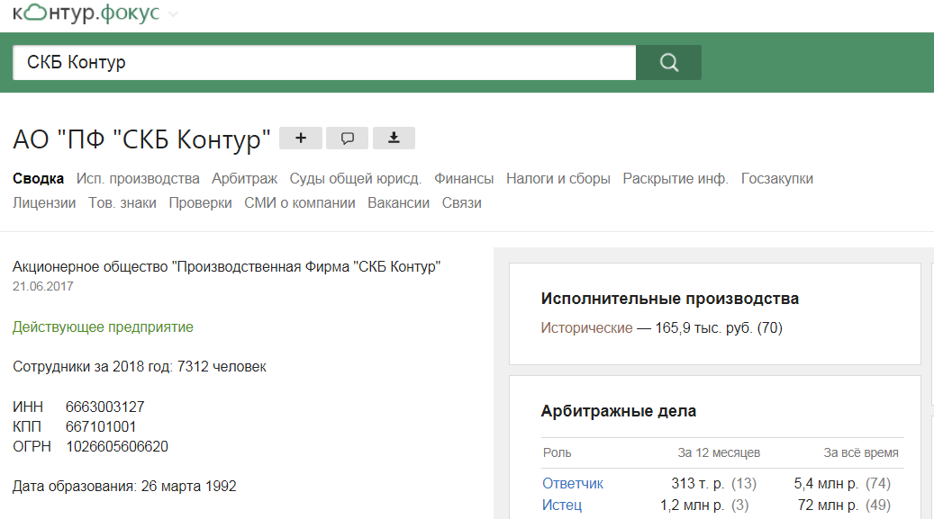Click the Арбитражные дела heading
The image size is (934, 519).
pos(618,411)
